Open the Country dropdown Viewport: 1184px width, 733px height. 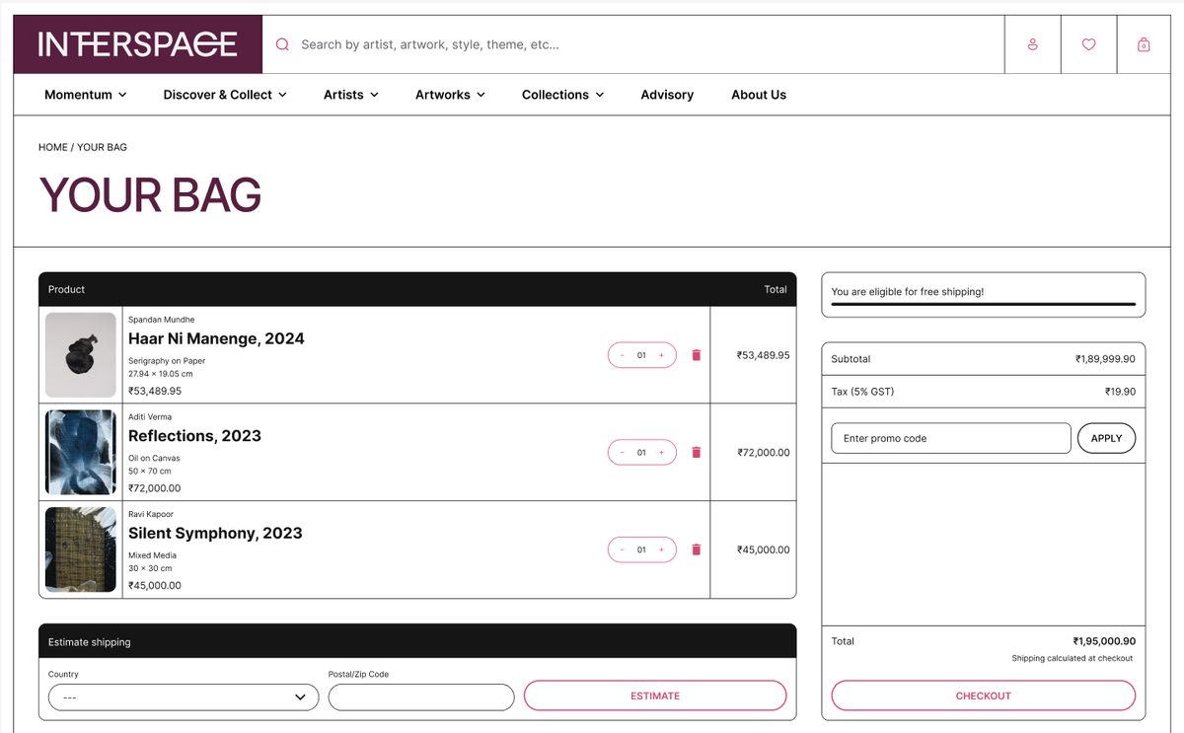184,697
